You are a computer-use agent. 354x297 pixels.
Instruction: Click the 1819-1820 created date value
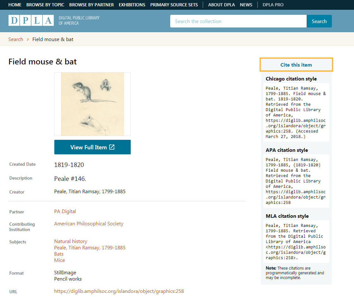point(69,165)
